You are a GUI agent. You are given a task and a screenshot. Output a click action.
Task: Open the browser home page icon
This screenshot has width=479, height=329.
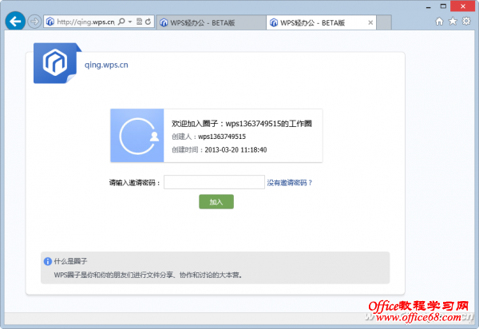[439, 22]
